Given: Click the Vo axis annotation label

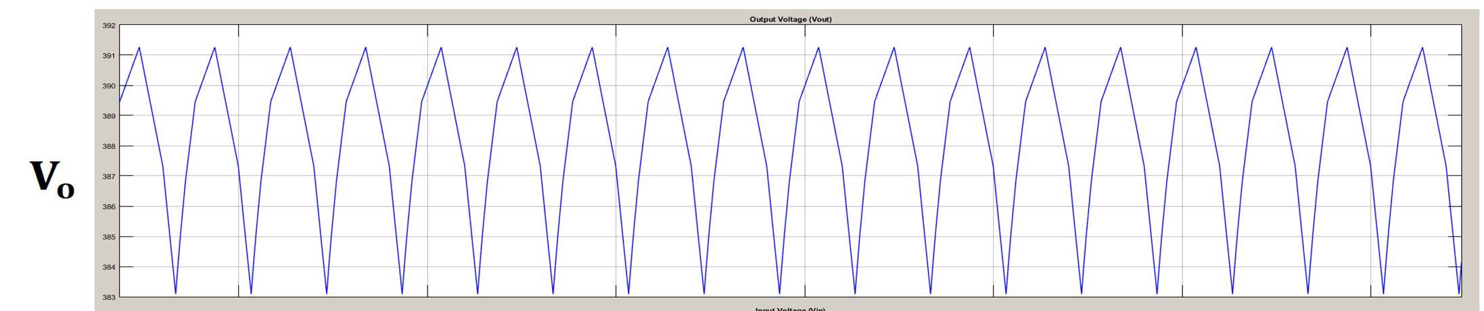Looking at the screenshot, I should [x=52, y=179].
